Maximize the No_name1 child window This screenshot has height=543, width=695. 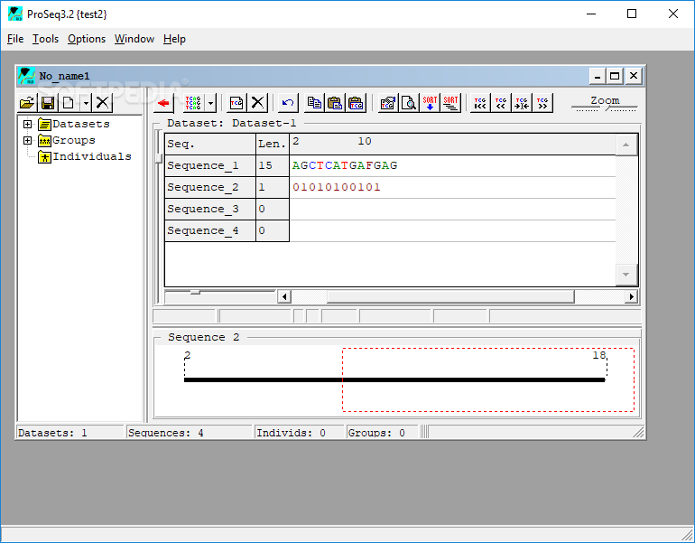(x=615, y=76)
